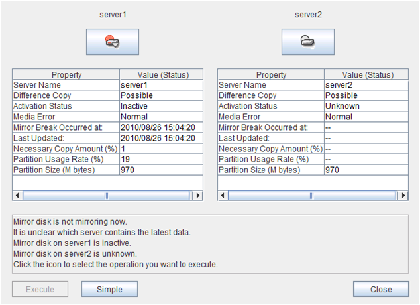
Task: Click server2 table Value (Status) header
Action: point(366,75)
